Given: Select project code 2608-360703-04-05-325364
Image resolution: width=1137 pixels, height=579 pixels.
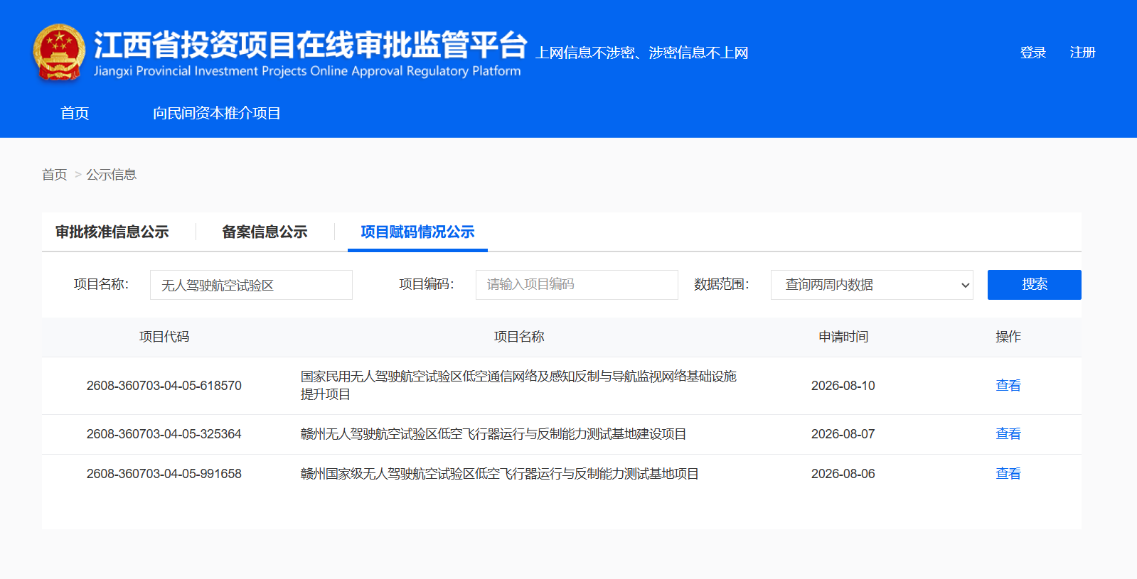Looking at the screenshot, I should click(164, 434).
